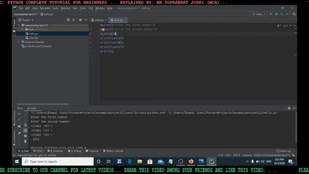
Task: Collapse the mysampleproject11 root folder
Action: pyautogui.click(x=19, y=25)
